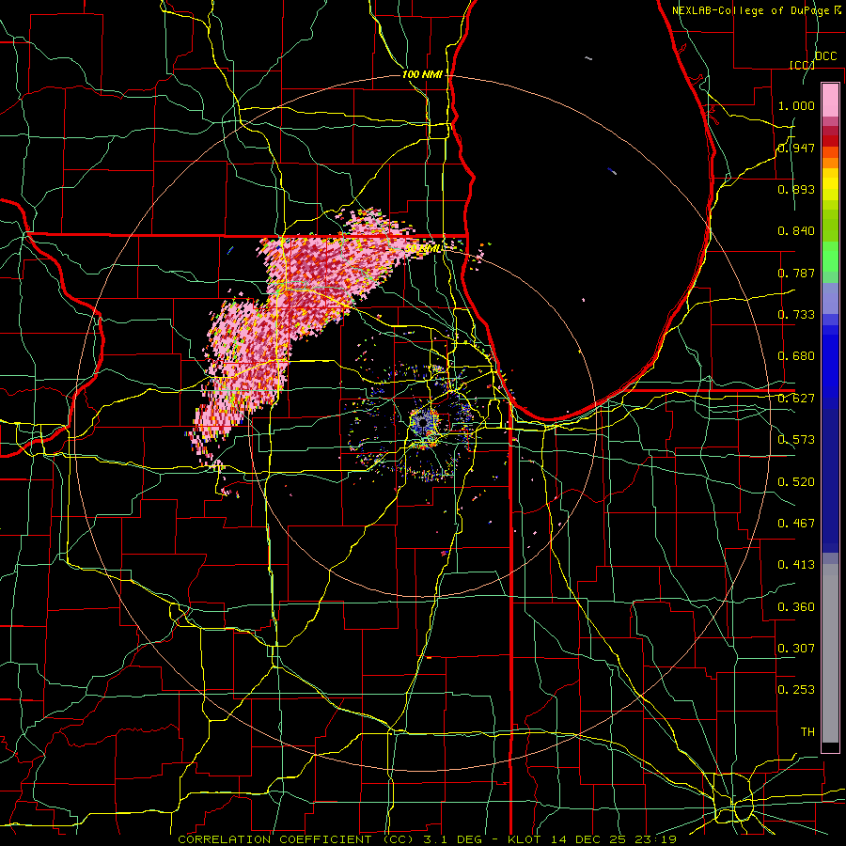Select the 0.253 scale value
The height and width of the screenshot is (846, 846).
(x=796, y=690)
